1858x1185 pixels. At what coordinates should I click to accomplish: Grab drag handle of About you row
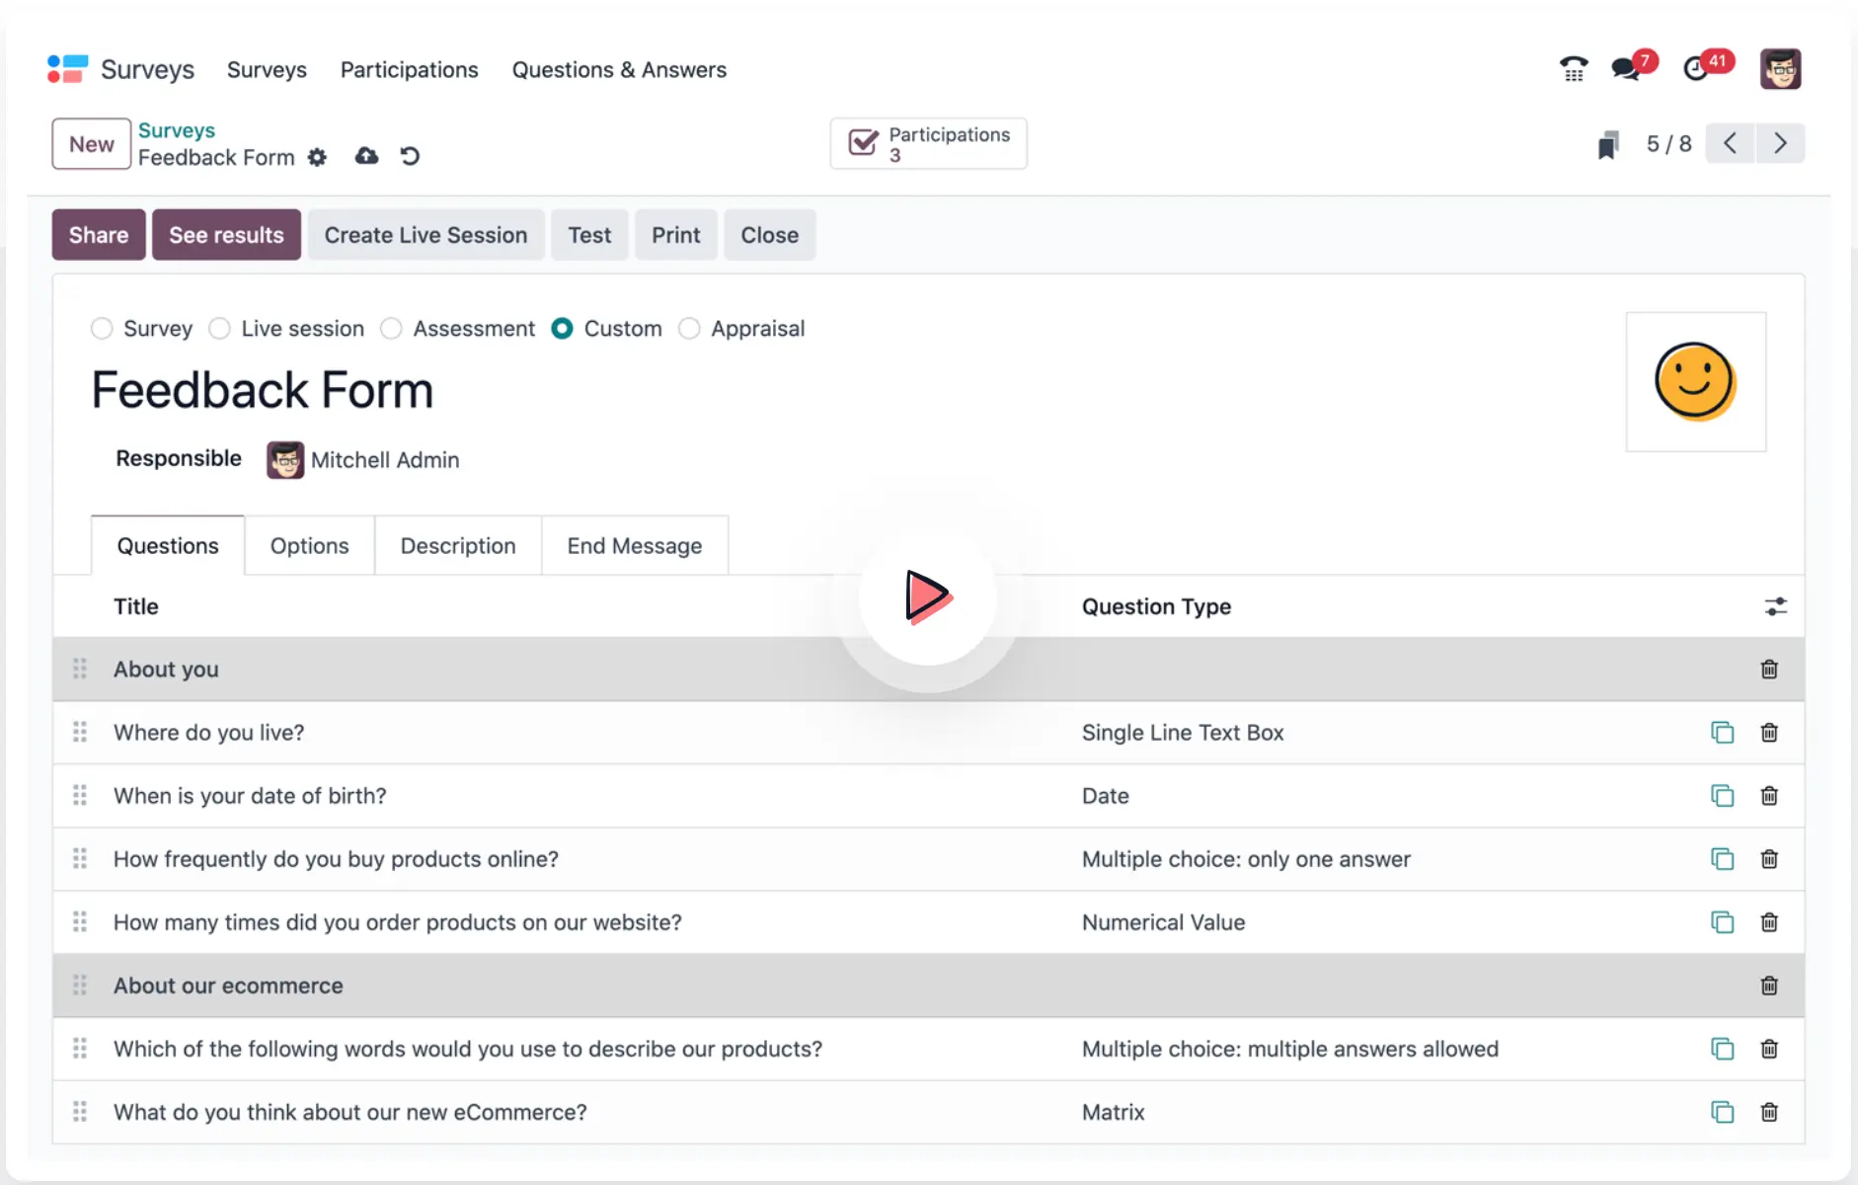[x=80, y=670]
